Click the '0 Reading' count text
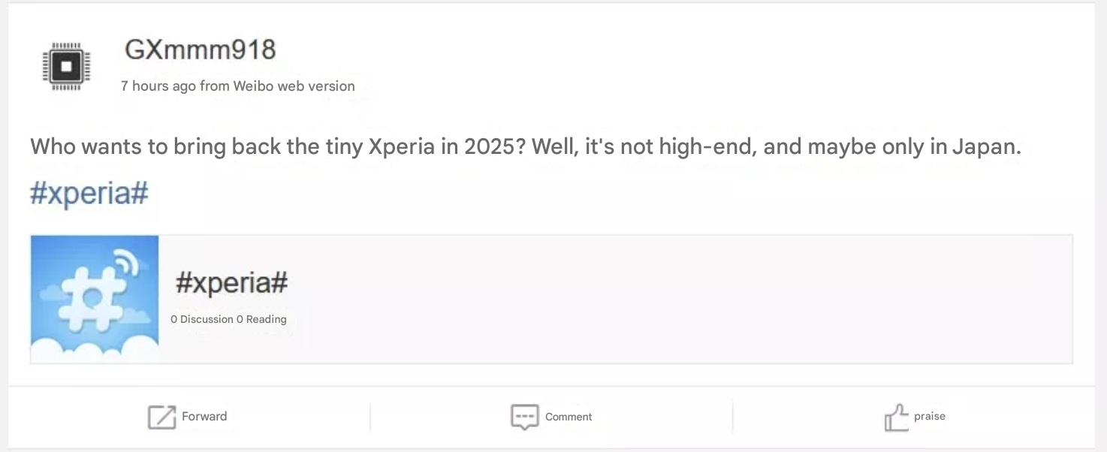1107x452 pixels. [x=261, y=319]
